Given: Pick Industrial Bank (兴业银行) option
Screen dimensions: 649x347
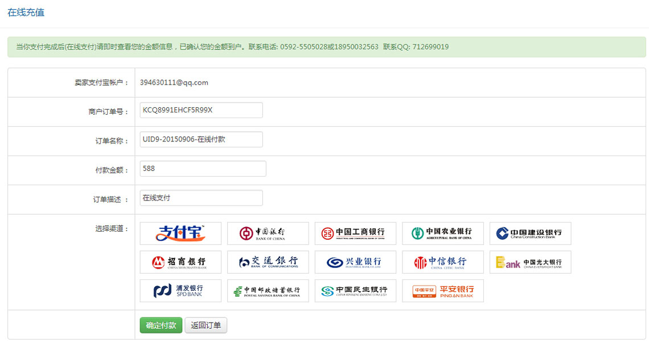Looking at the screenshot, I should pos(355,262).
